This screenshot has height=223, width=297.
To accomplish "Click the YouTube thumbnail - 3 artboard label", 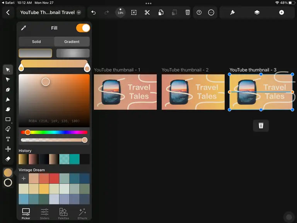I will (253, 70).
